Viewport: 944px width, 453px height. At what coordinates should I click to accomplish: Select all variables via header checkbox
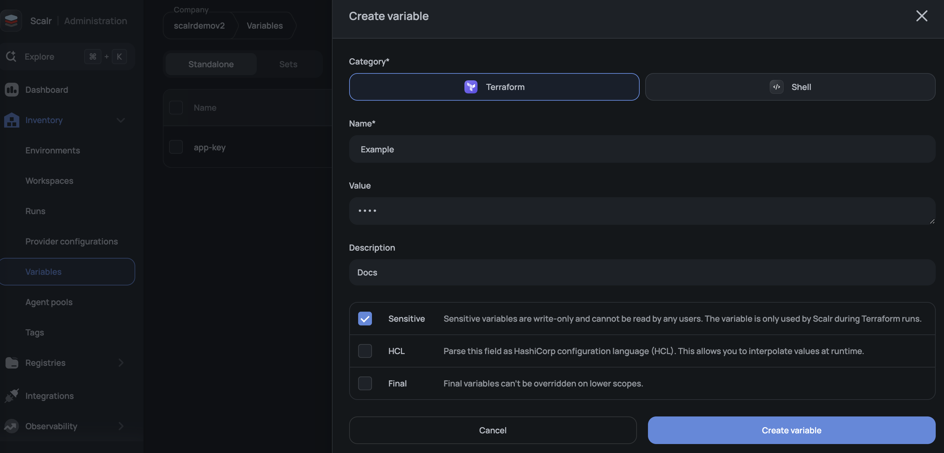tap(176, 108)
